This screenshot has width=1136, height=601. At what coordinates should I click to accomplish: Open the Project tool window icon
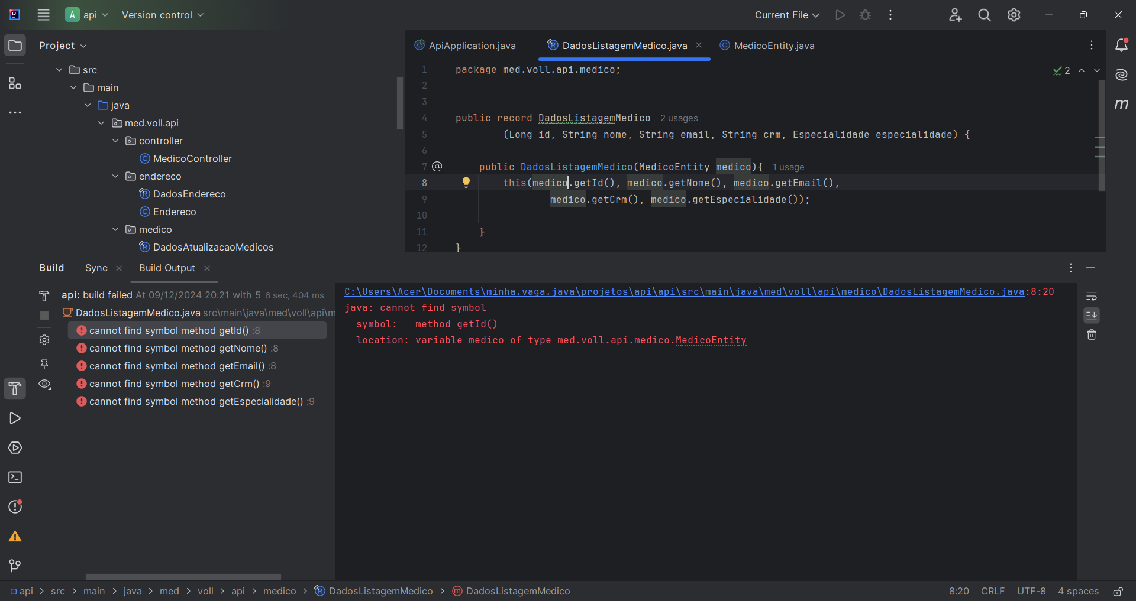click(15, 46)
